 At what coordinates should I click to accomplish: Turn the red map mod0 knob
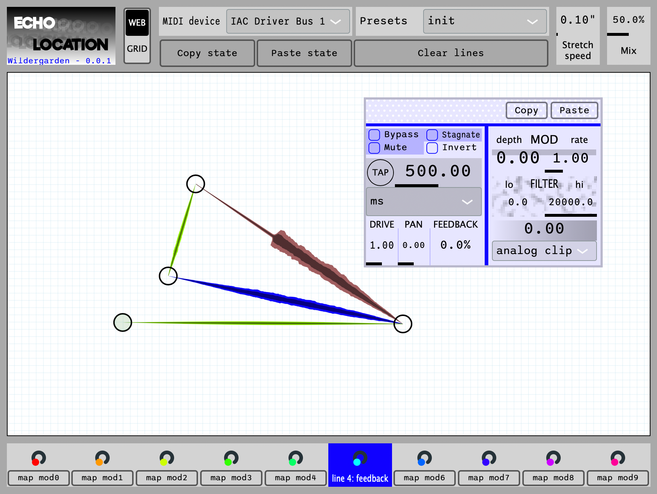pyautogui.click(x=39, y=458)
